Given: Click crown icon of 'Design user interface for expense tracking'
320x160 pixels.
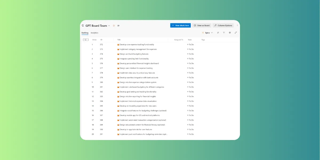Looking at the screenshot, I should pos(118,68).
